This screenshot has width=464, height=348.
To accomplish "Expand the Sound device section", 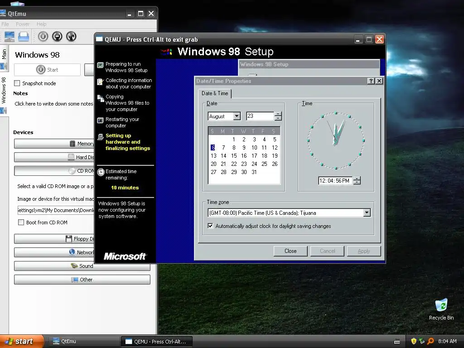I will click(82, 266).
